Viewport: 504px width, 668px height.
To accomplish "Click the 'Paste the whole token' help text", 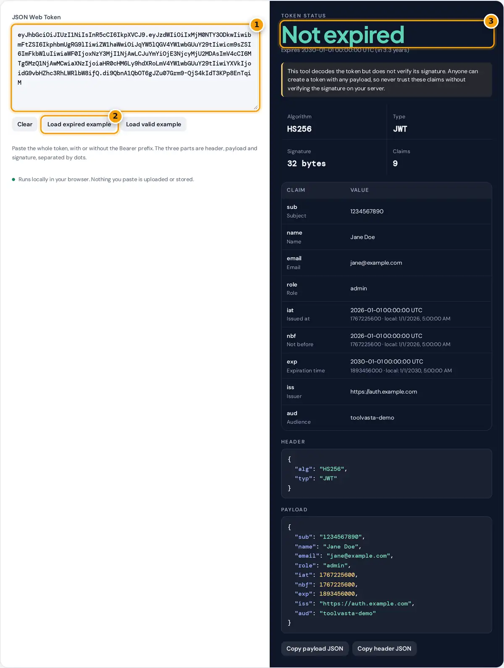I will click(x=134, y=153).
